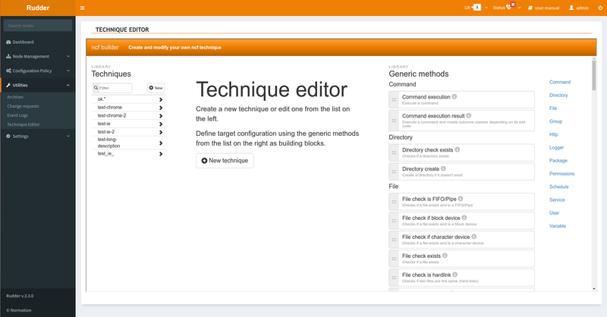Expand Configuration Policy menu
This screenshot has width=607, height=317.
[x=38, y=71]
